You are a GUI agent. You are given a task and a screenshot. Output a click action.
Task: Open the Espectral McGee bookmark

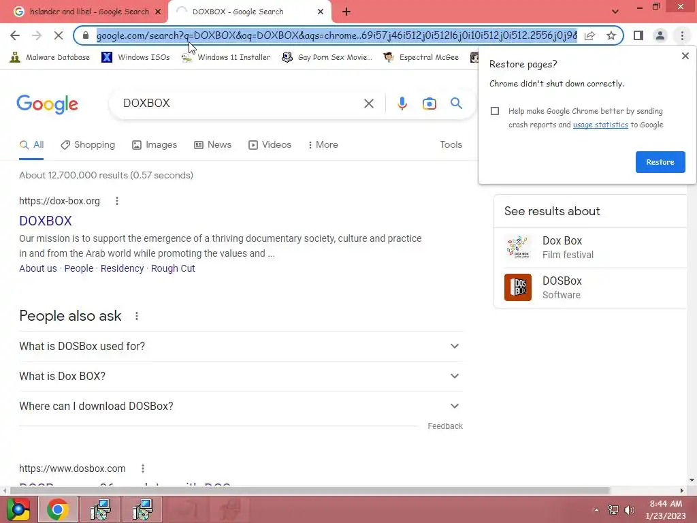coord(421,57)
